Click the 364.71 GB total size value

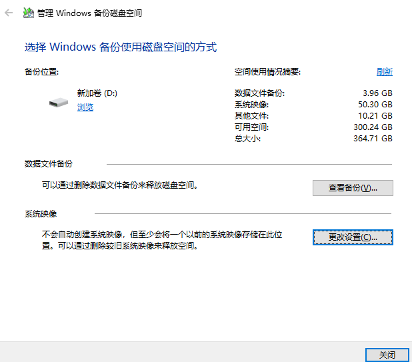[373, 138]
